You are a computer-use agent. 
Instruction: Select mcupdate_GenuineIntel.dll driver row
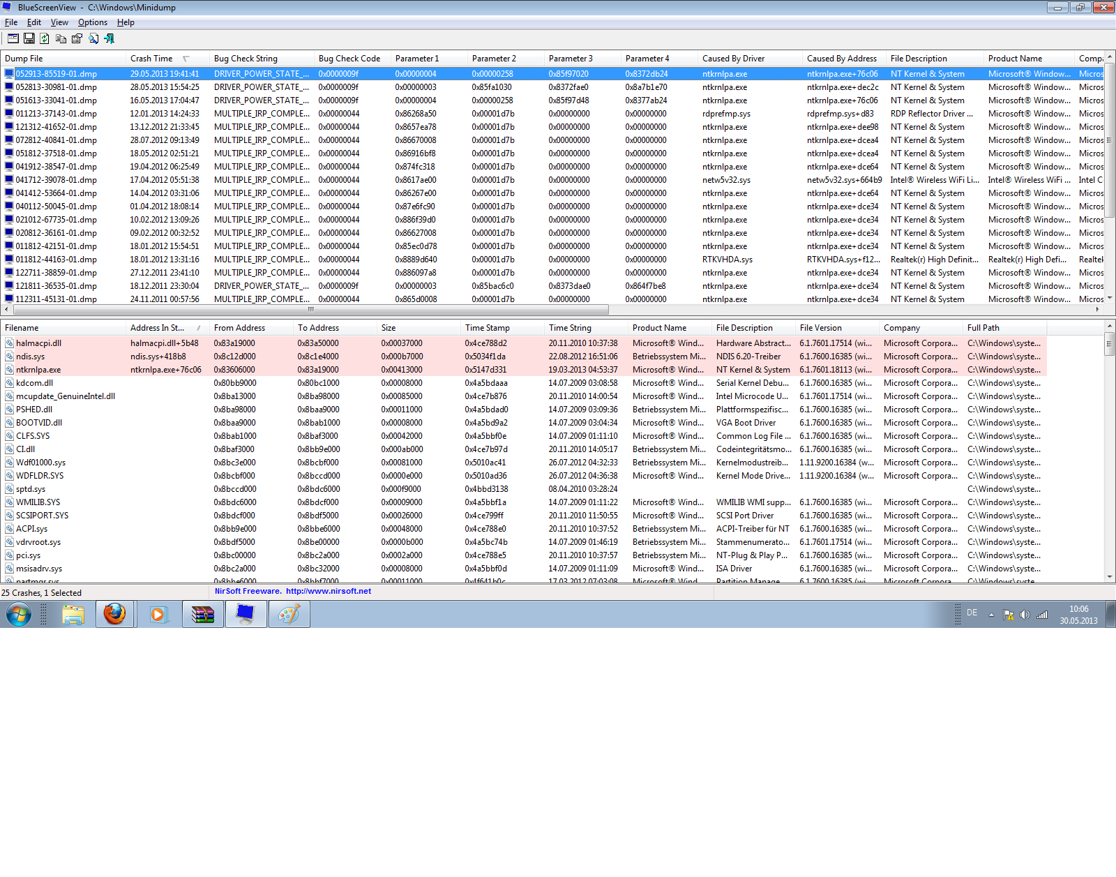pos(523,396)
